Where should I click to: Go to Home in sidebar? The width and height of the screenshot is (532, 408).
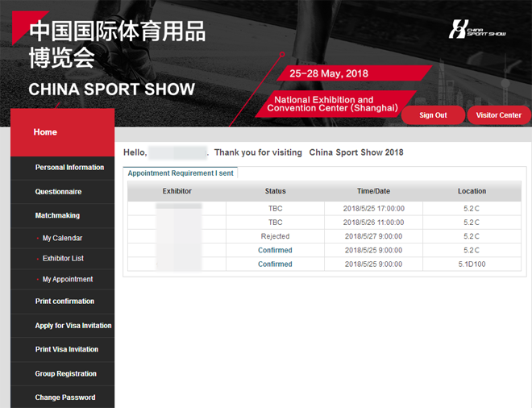(x=45, y=132)
